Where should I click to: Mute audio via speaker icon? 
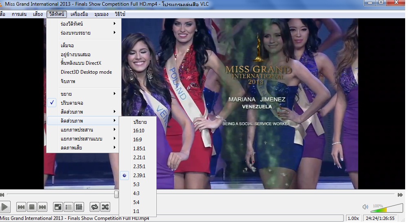tap(365, 207)
